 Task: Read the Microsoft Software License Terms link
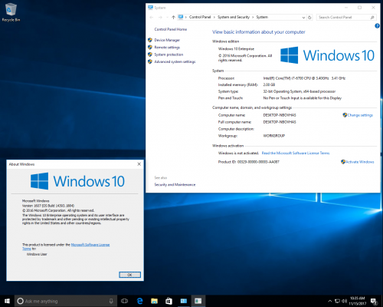click(x=296, y=153)
